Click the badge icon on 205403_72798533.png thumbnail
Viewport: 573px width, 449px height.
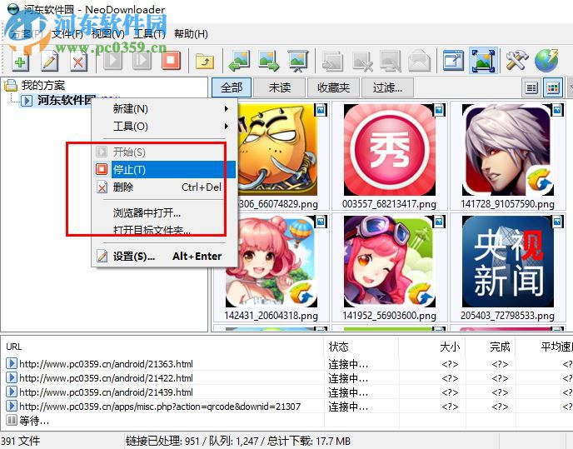557,222
